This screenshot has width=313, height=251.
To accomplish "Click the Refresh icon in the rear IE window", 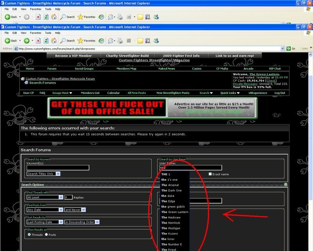I will click(x=46, y=17).
